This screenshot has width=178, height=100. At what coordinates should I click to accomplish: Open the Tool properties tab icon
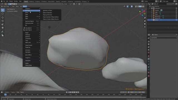click(x=149, y=38)
